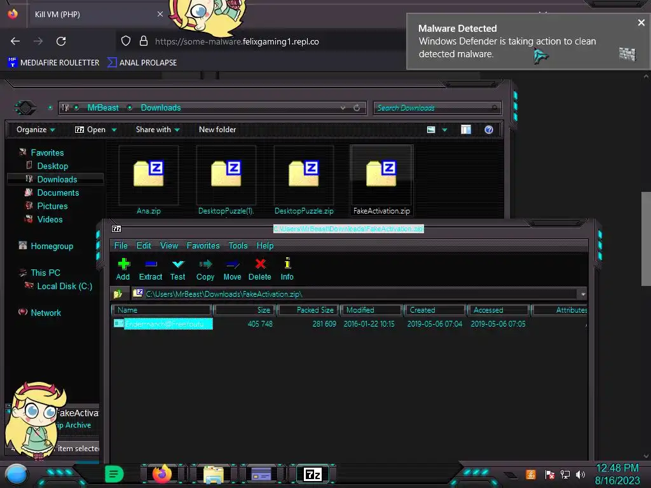Screen dimensions: 651x488
Task: Open Firefox from the taskbar
Action: (x=162, y=473)
